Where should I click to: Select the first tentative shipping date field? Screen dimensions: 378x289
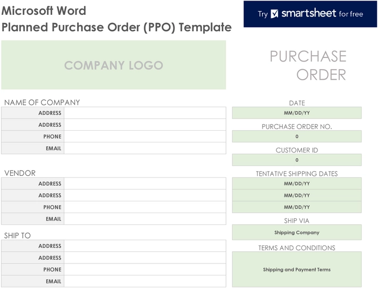pos(297,184)
